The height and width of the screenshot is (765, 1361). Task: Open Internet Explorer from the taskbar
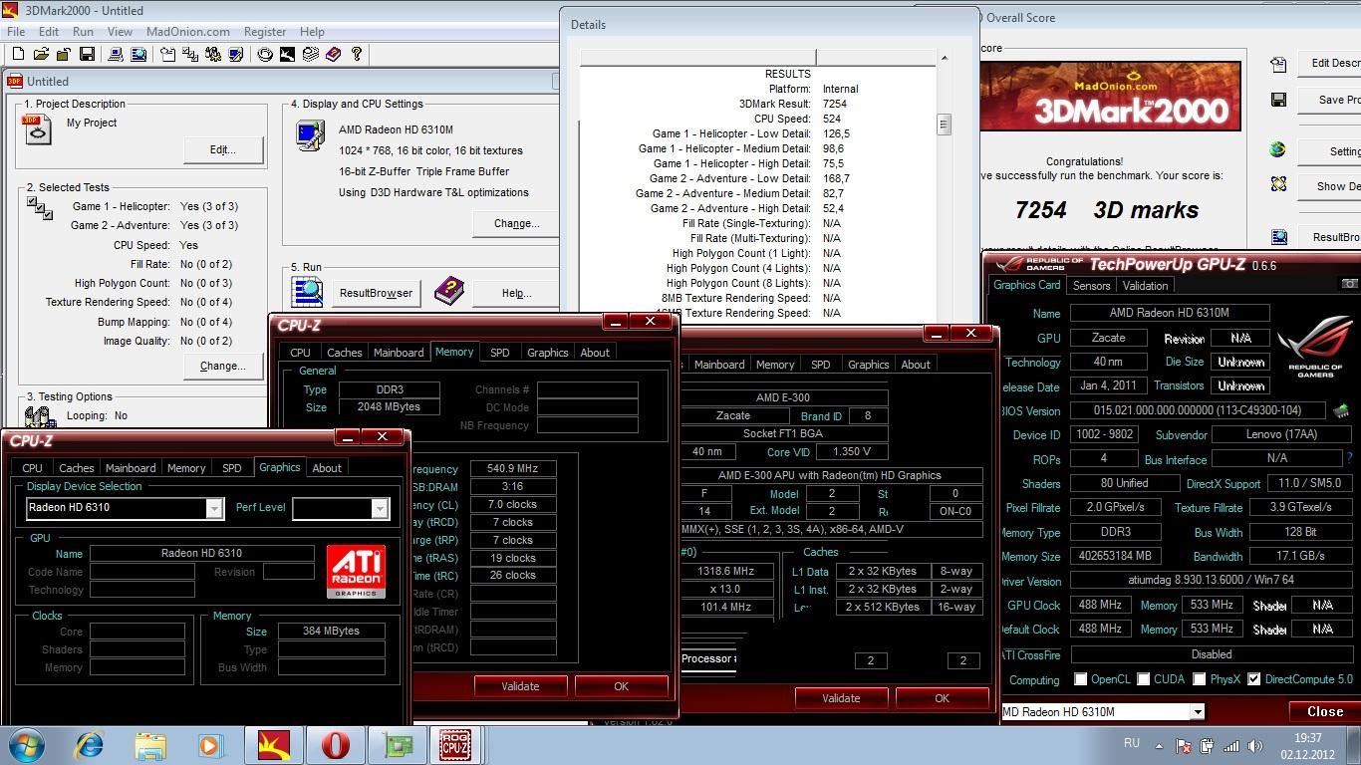(90, 745)
